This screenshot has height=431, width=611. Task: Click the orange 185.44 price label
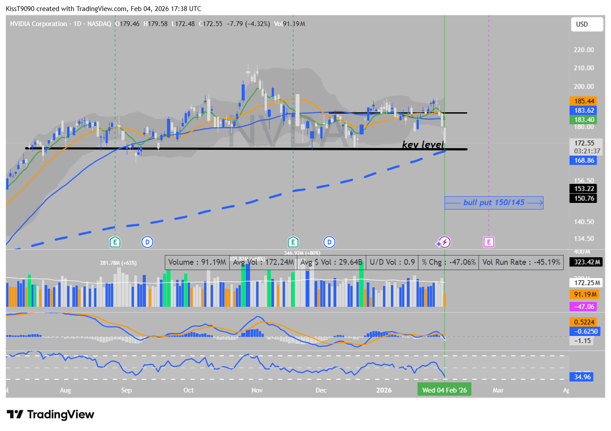583,101
